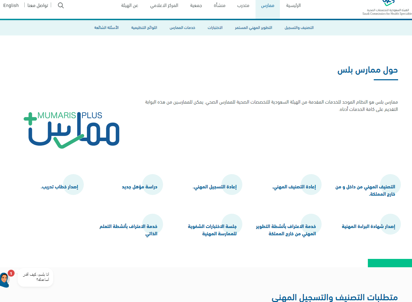The height and width of the screenshot is (302, 412).
Task: Open جلسة الاختبارات الشفوية للممارسة المهنية
Action: [x=212, y=230]
